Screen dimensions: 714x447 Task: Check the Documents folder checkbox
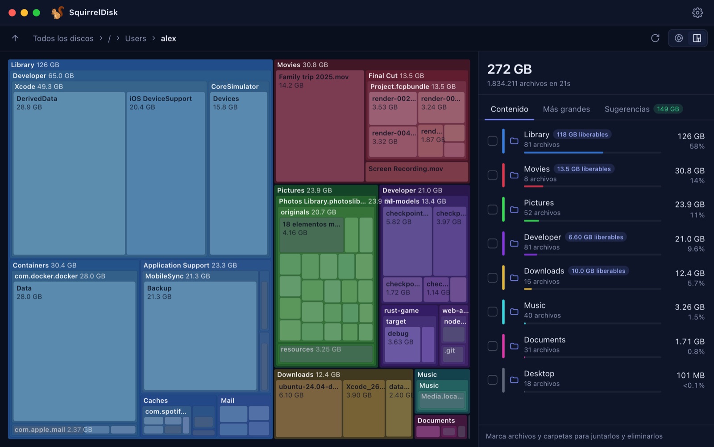click(492, 346)
